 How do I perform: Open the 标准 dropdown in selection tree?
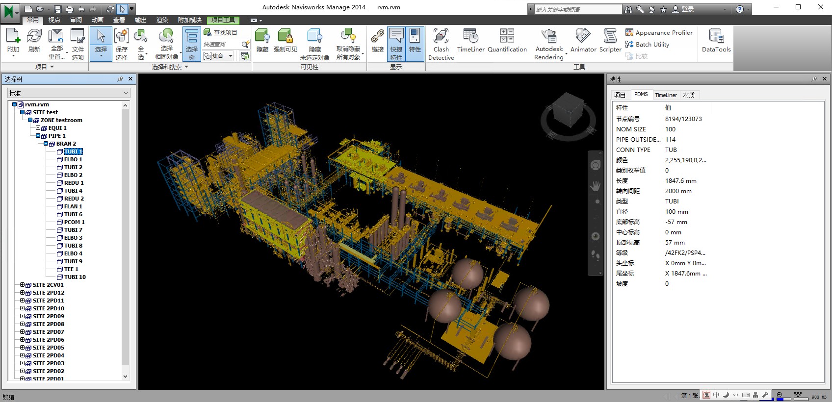tap(69, 93)
